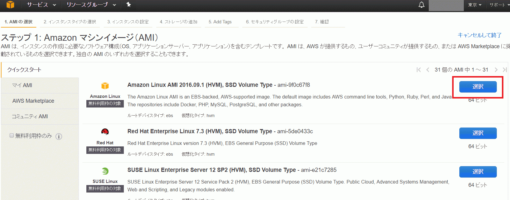Go to 4. ストレージの追加 step
Screen dimensions: 510x200
(x=179, y=22)
